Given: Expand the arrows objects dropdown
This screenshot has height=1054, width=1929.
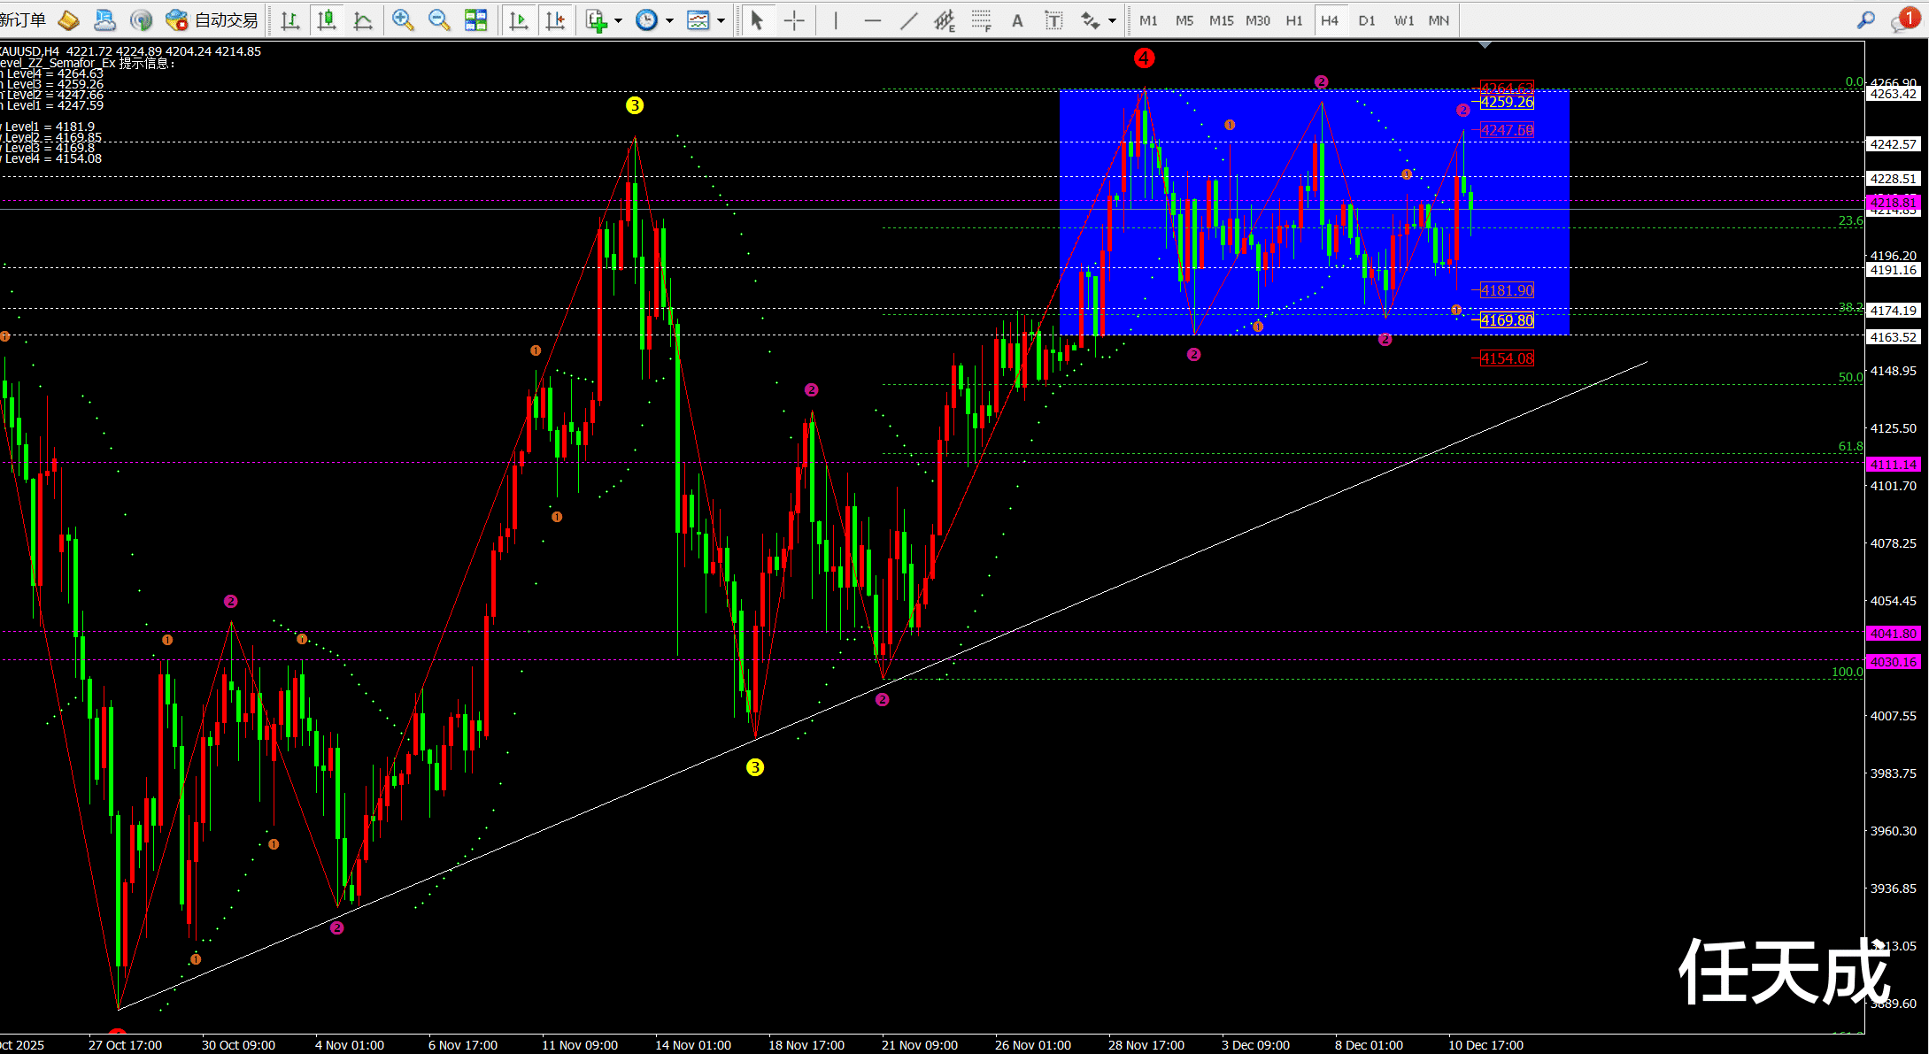Looking at the screenshot, I should click(x=1112, y=20).
